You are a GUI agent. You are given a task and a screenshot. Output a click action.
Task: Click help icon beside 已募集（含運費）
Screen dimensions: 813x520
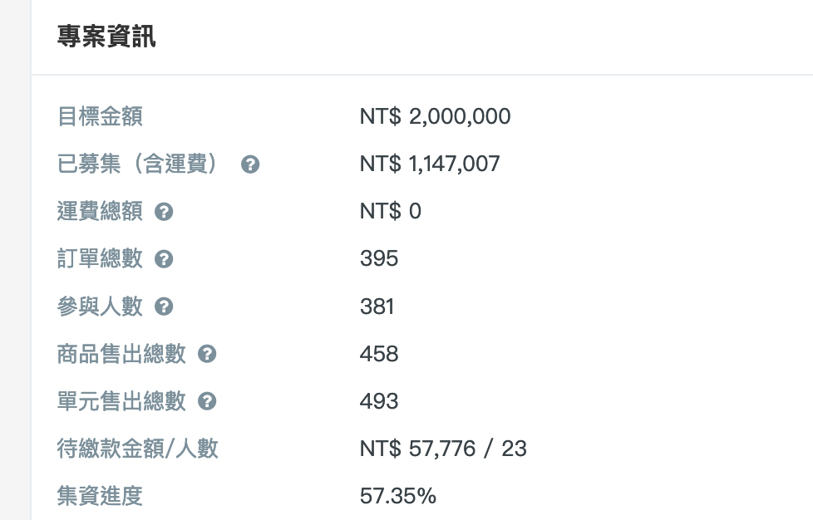coord(250,164)
